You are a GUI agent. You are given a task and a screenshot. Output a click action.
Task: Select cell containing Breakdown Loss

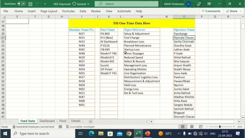point(142,42)
